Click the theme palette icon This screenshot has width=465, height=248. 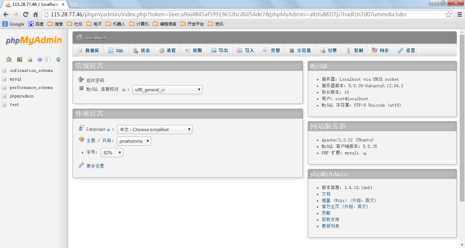[x=81, y=139]
